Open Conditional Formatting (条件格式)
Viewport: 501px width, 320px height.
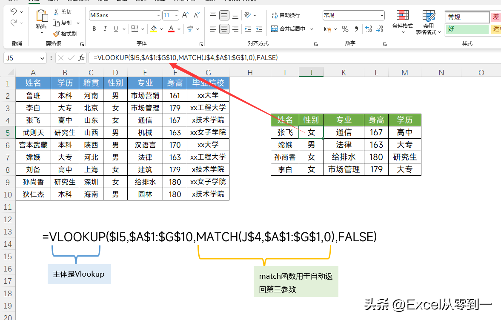click(x=403, y=21)
